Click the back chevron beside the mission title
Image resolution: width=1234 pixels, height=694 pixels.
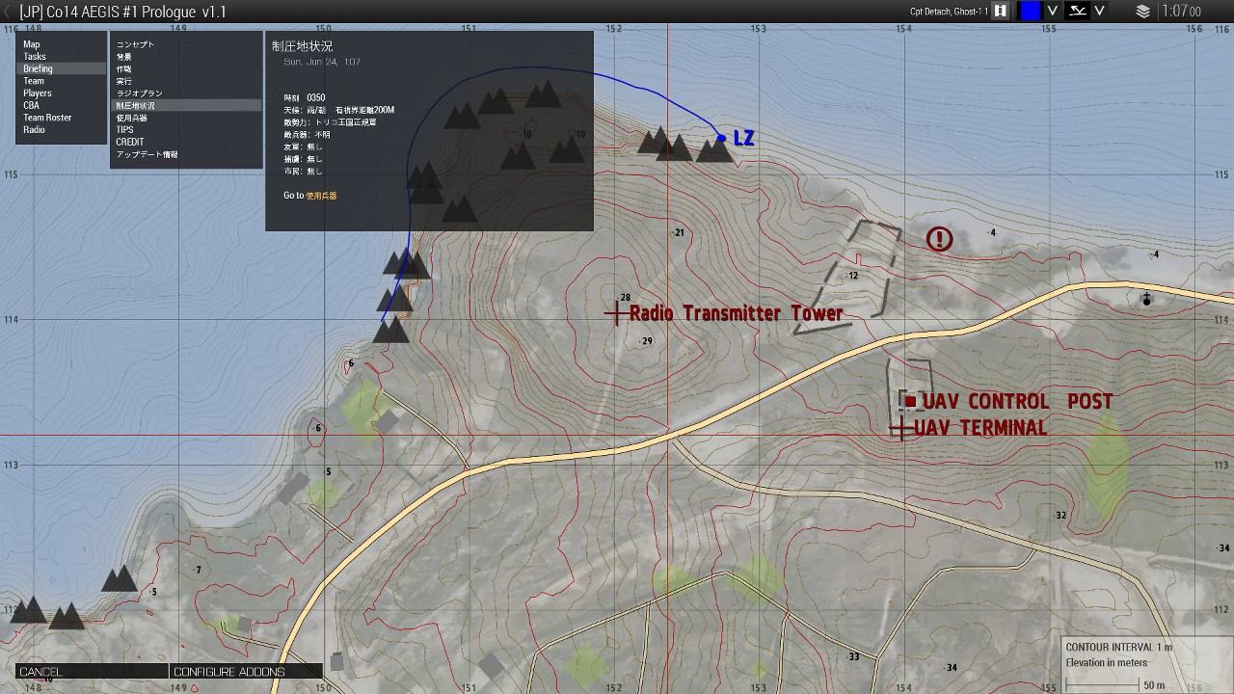[8, 12]
